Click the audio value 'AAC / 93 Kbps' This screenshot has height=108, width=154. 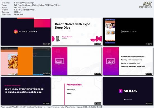[20, 8]
